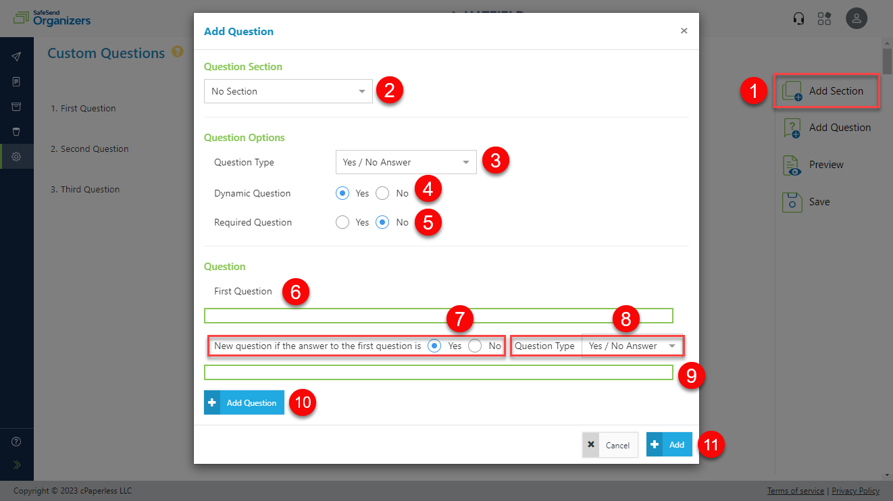Open the follow-up question's Question Type dropdown
This screenshot has width=893, height=501.
click(x=632, y=345)
